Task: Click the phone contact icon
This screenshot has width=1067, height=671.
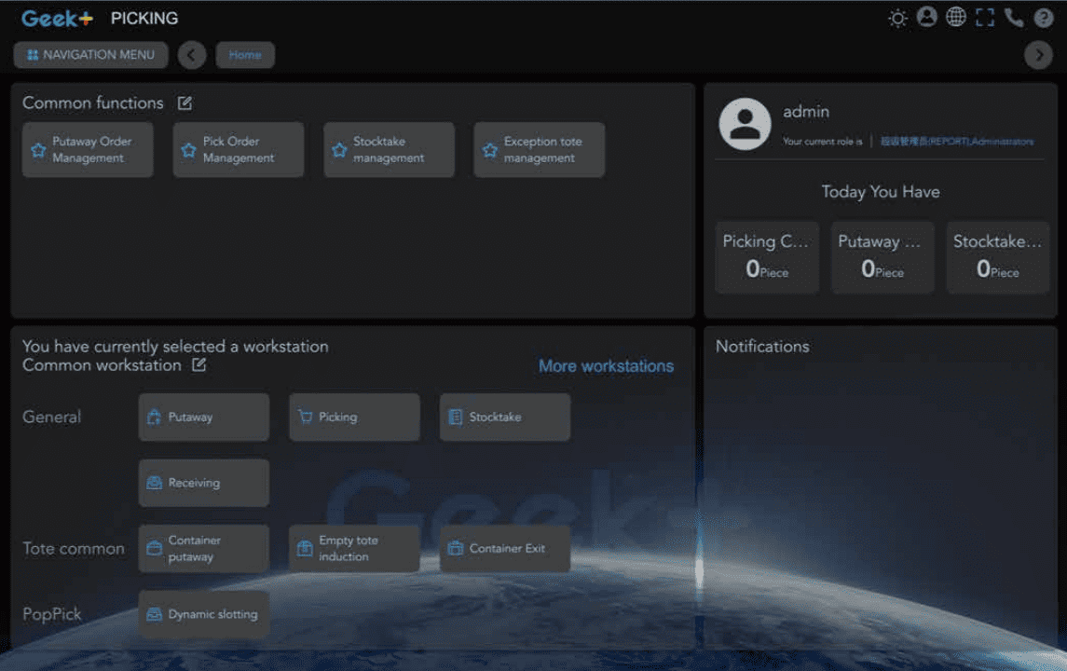Action: point(1014,18)
